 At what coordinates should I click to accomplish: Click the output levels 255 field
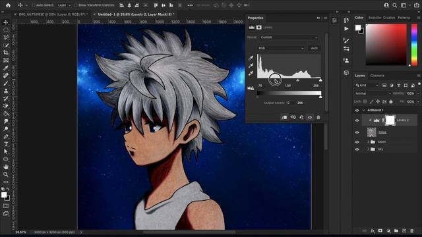(300, 103)
